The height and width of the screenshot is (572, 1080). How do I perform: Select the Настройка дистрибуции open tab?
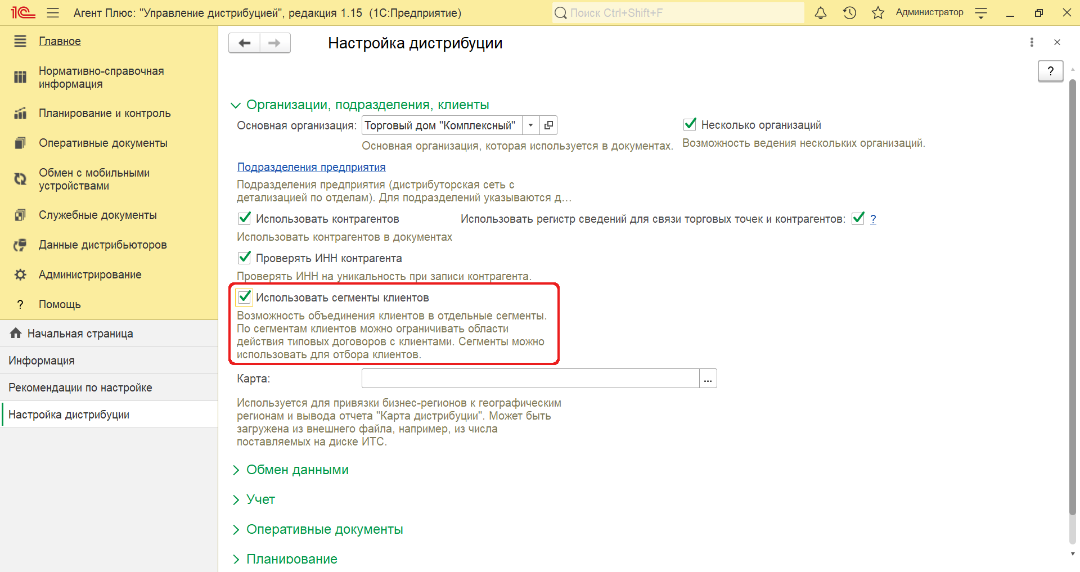point(109,415)
